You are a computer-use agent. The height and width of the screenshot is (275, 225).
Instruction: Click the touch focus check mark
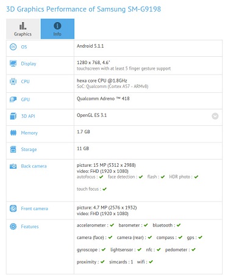(x=105, y=189)
